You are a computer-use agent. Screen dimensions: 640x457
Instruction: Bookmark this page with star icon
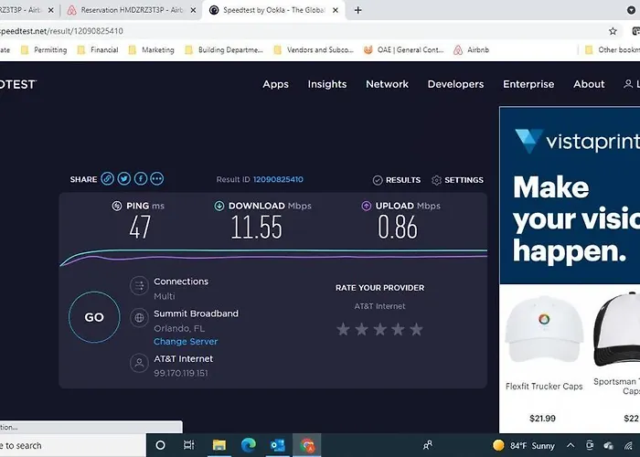pyautogui.click(x=613, y=31)
